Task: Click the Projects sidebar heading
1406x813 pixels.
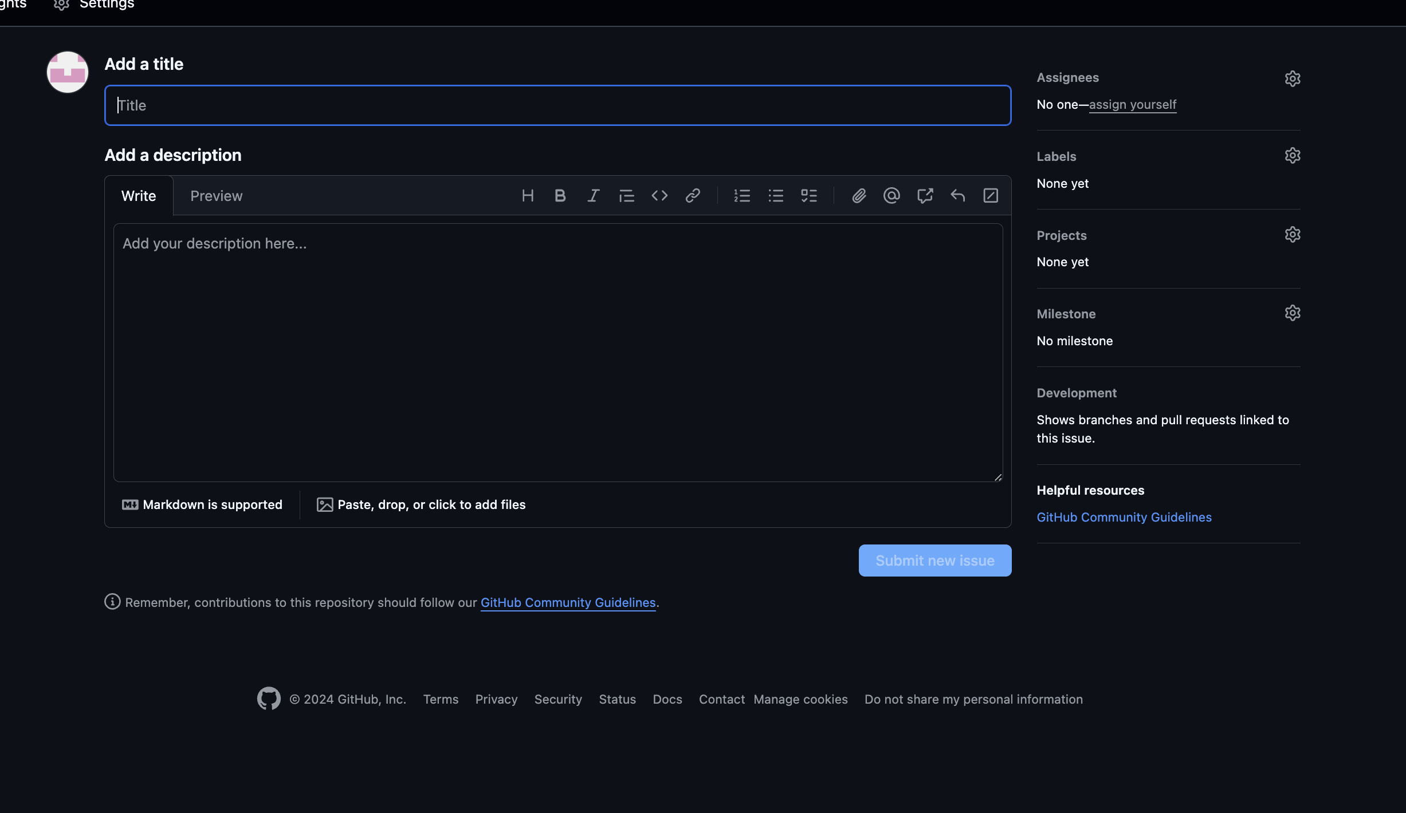Action: pos(1061,235)
